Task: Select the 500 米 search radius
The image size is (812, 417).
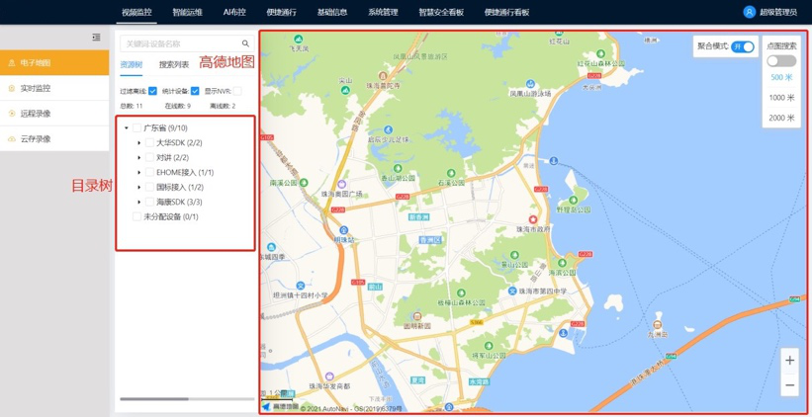Action: click(781, 78)
